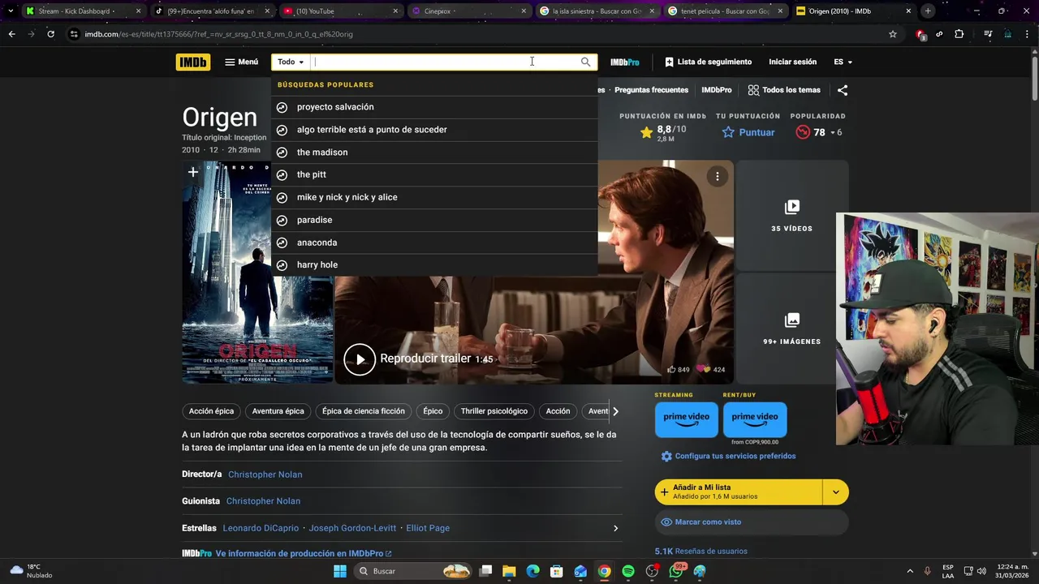Click the IMDb logo
Screen dimensions: 1039x584
coord(192,62)
